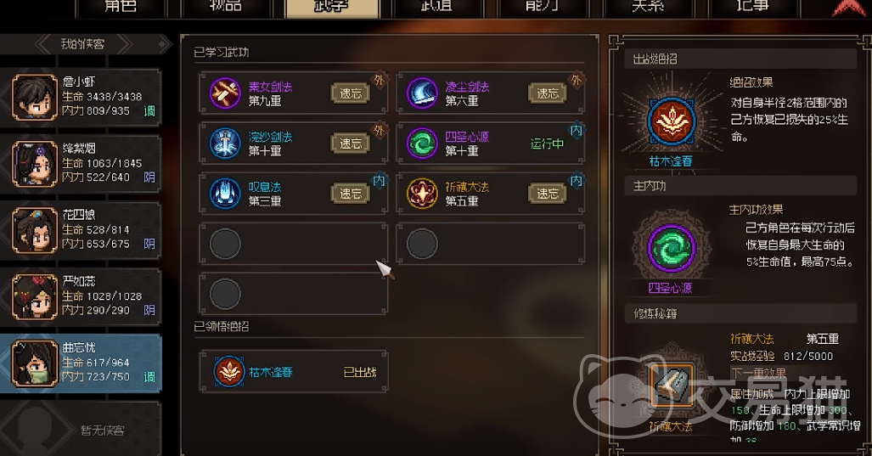Click the 凌尘剑法 skill icon
This screenshot has width=872, height=456.
(422, 93)
